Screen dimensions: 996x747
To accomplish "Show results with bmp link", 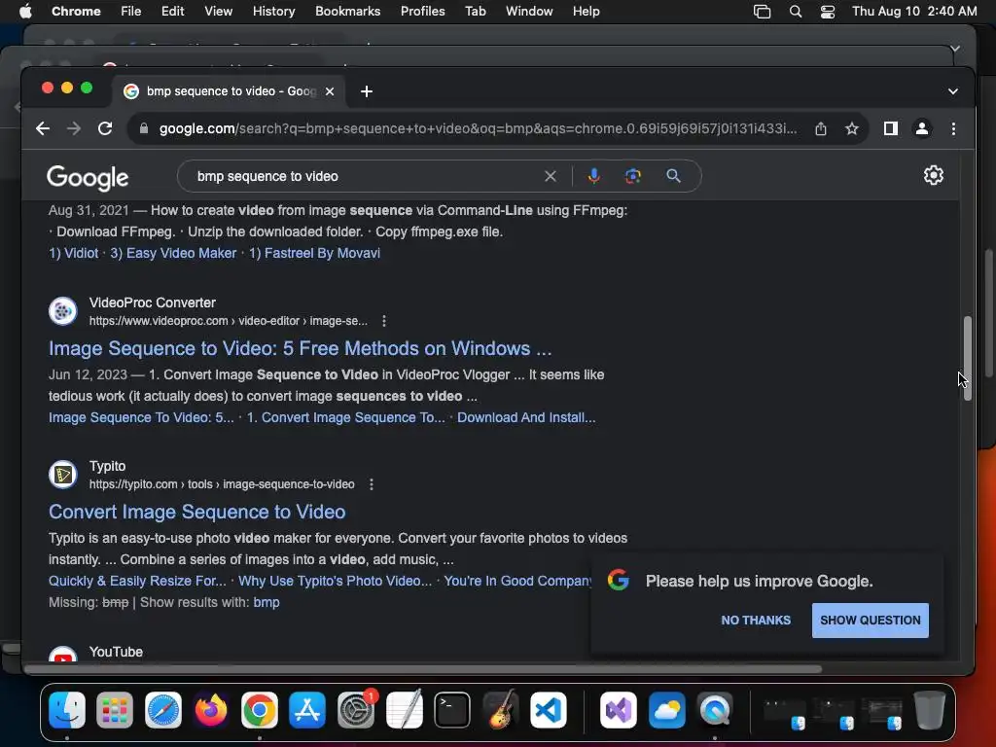I will pos(267,602).
